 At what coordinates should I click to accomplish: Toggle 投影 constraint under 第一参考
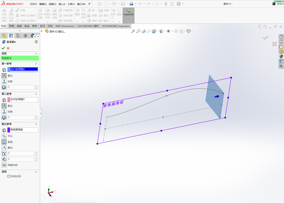pos(4,82)
